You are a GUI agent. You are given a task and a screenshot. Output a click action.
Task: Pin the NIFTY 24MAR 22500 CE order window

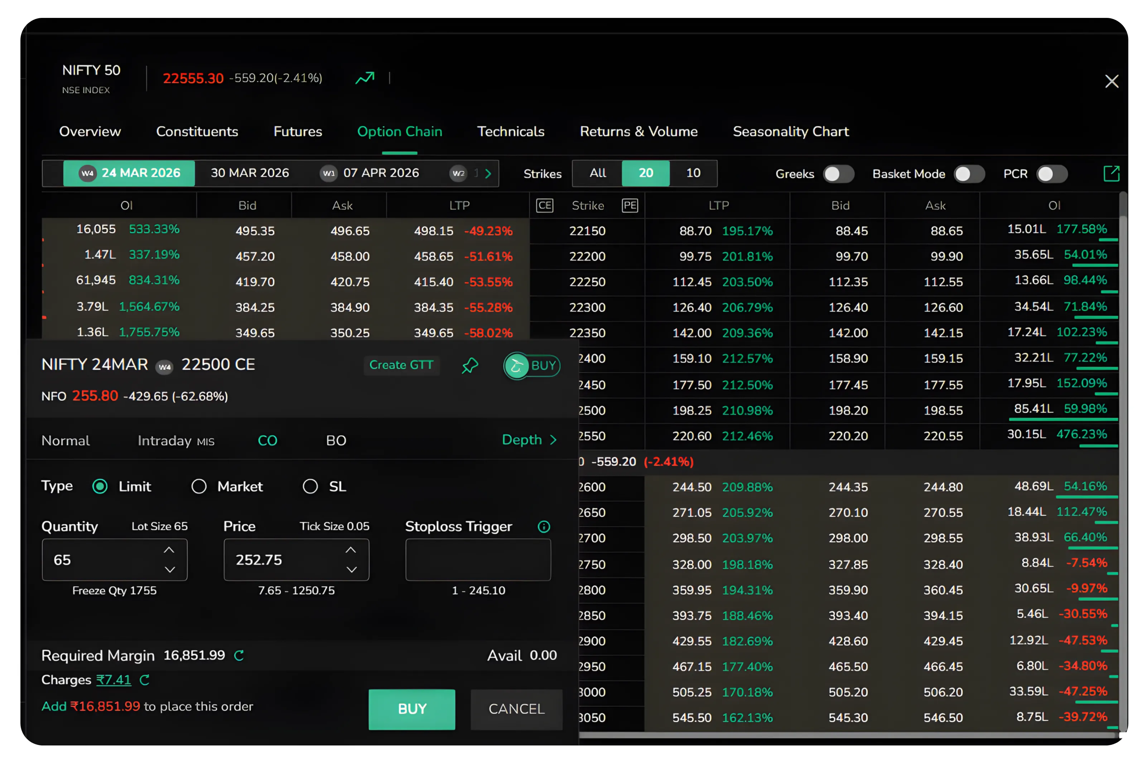469,365
